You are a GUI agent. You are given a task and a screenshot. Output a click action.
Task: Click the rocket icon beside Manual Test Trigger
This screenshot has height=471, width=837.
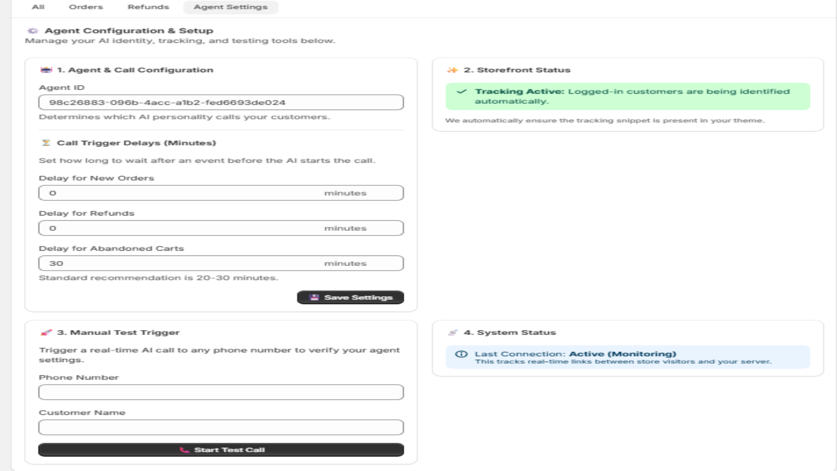[46, 333]
